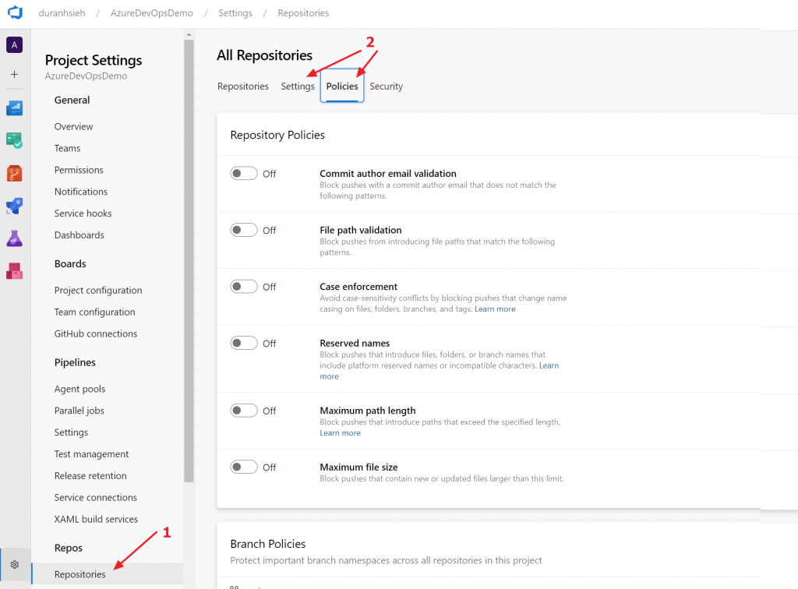This screenshot has height=589, width=798.
Task: Click the Maximum file size title
Action: 358,467
